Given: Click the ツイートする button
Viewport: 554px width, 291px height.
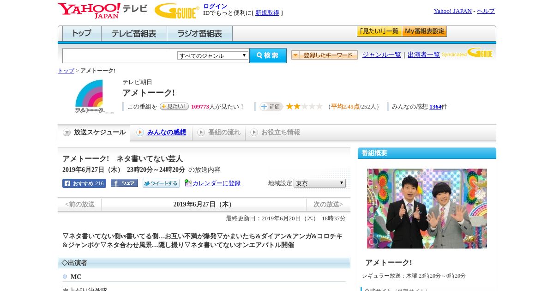Looking at the screenshot, I should pyautogui.click(x=161, y=183).
